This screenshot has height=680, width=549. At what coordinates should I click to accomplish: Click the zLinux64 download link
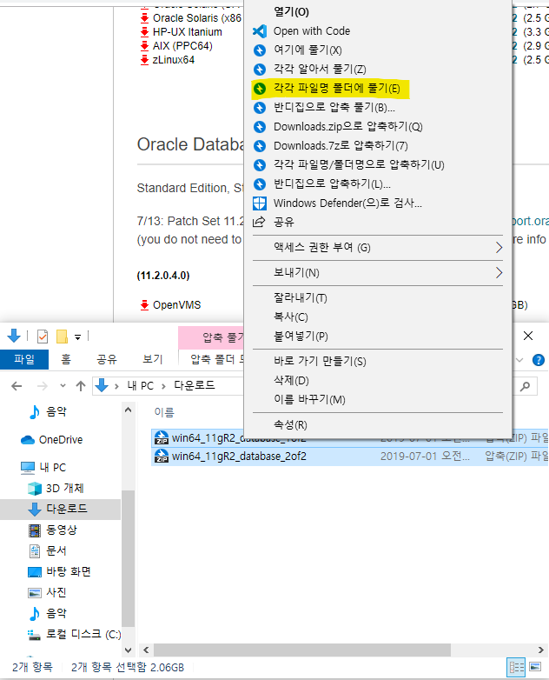coord(174,60)
